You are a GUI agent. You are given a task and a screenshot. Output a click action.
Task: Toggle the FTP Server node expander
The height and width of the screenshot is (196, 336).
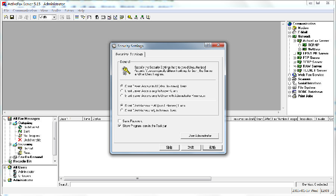pyautogui.click(x=295, y=58)
